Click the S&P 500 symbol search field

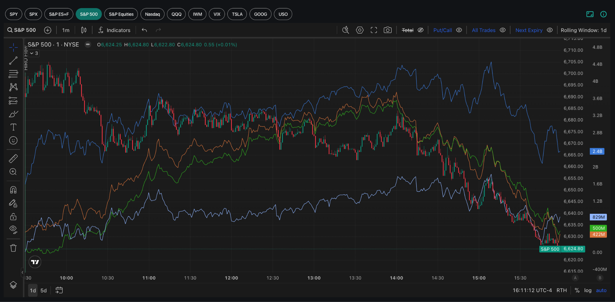pos(22,30)
